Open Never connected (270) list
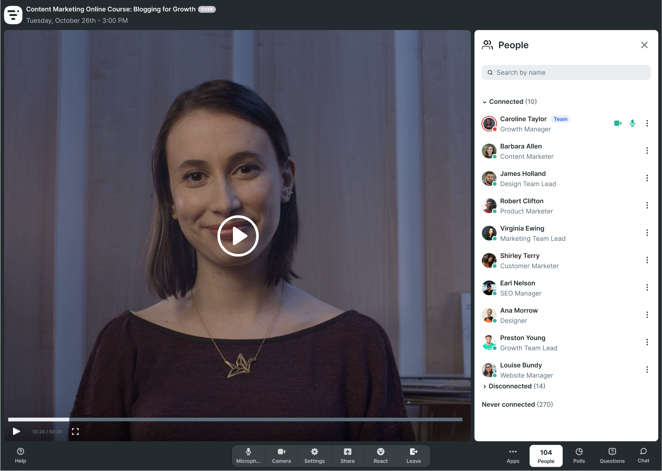 point(517,404)
